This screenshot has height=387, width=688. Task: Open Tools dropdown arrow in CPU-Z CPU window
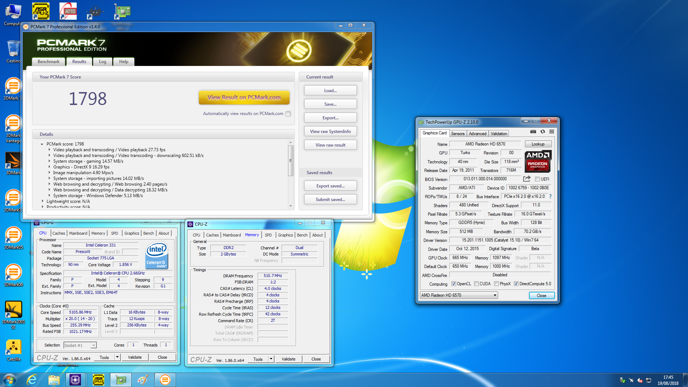pos(117,357)
